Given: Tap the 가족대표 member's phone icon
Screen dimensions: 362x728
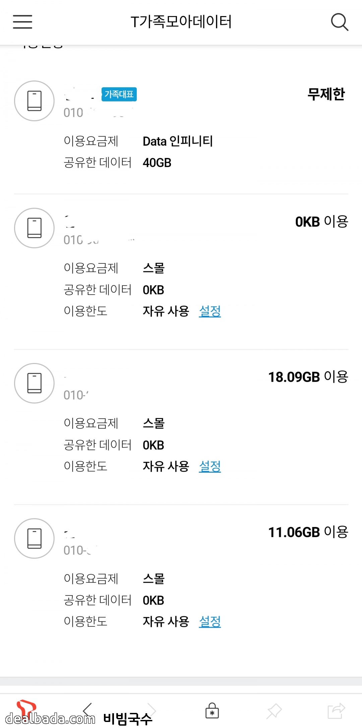Looking at the screenshot, I should click(x=34, y=101).
